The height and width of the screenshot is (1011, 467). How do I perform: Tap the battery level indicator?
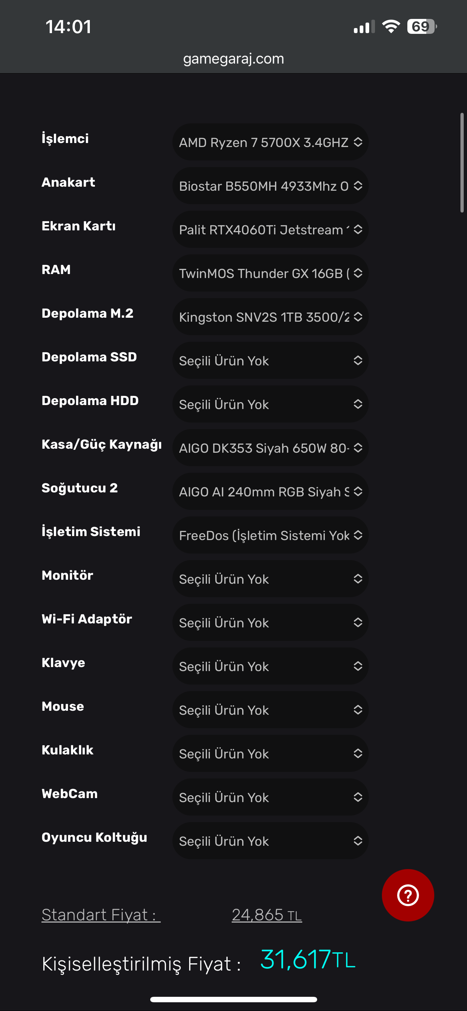421,27
